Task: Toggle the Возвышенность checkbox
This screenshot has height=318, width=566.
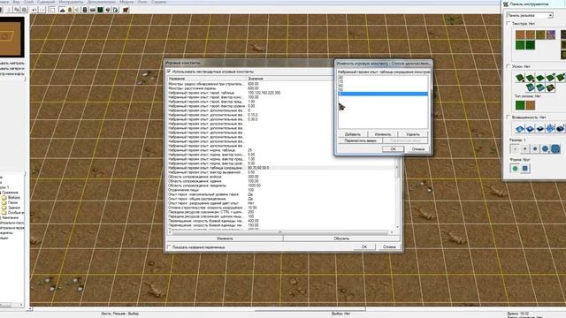Action: (x=509, y=117)
